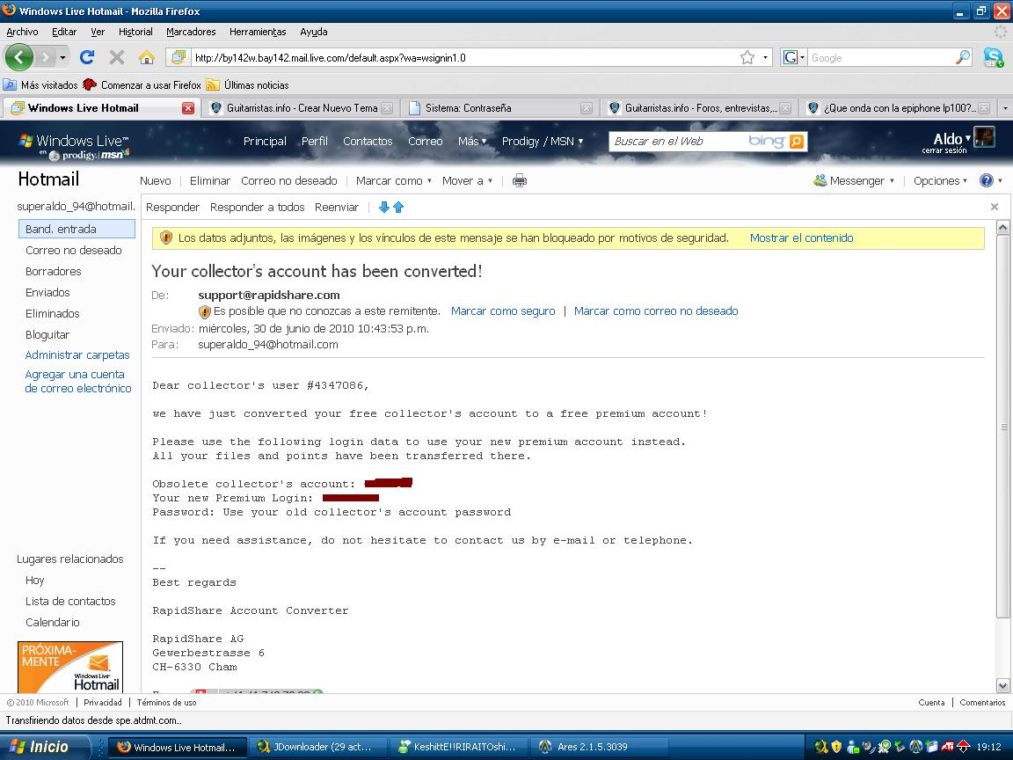Expand the location bar history dropdown
The image size is (1013, 760).
point(766,57)
